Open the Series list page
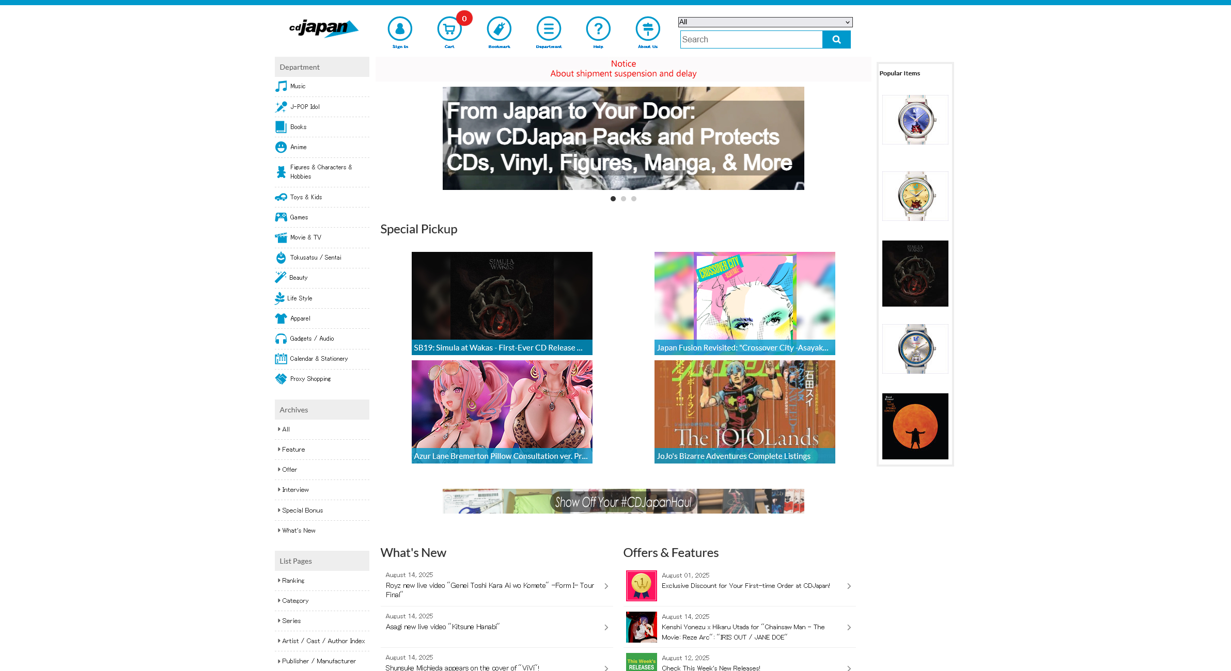The width and height of the screenshot is (1231, 671). (291, 621)
